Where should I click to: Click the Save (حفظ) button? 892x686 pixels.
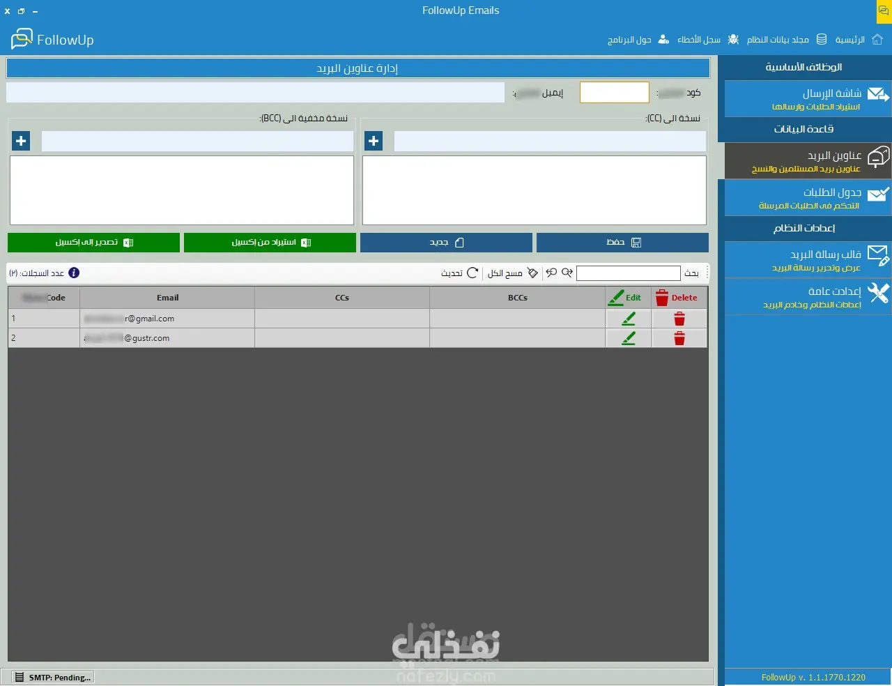point(622,243)
